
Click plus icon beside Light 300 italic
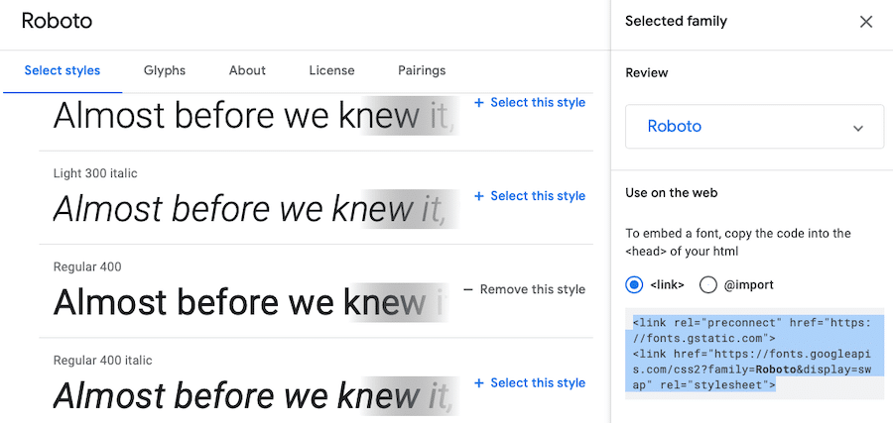click(x=479, y=196)
